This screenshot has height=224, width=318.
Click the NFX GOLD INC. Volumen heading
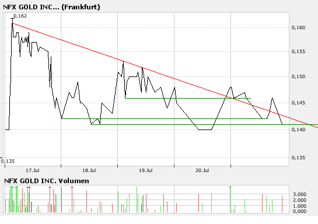(47, 181)
